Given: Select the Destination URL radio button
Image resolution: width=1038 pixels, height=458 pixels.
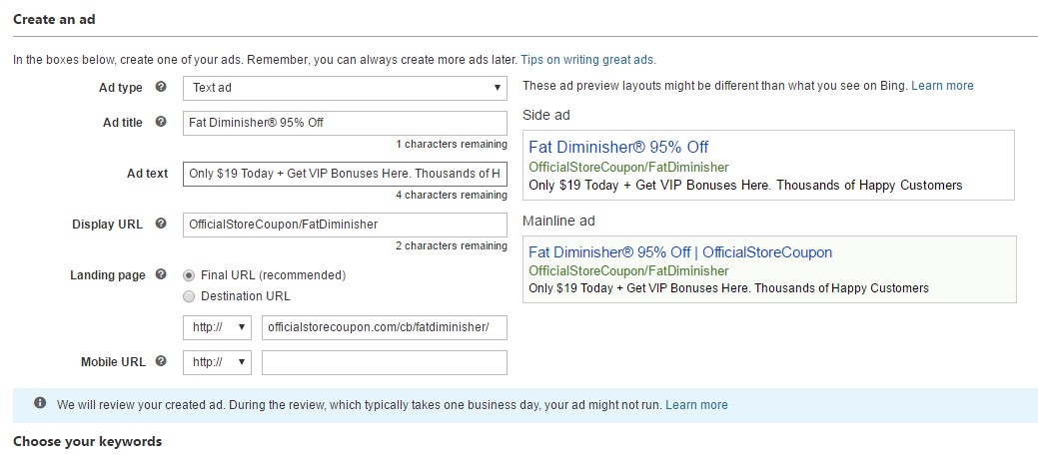Looking at the screenshot, I should click(190, 296).
